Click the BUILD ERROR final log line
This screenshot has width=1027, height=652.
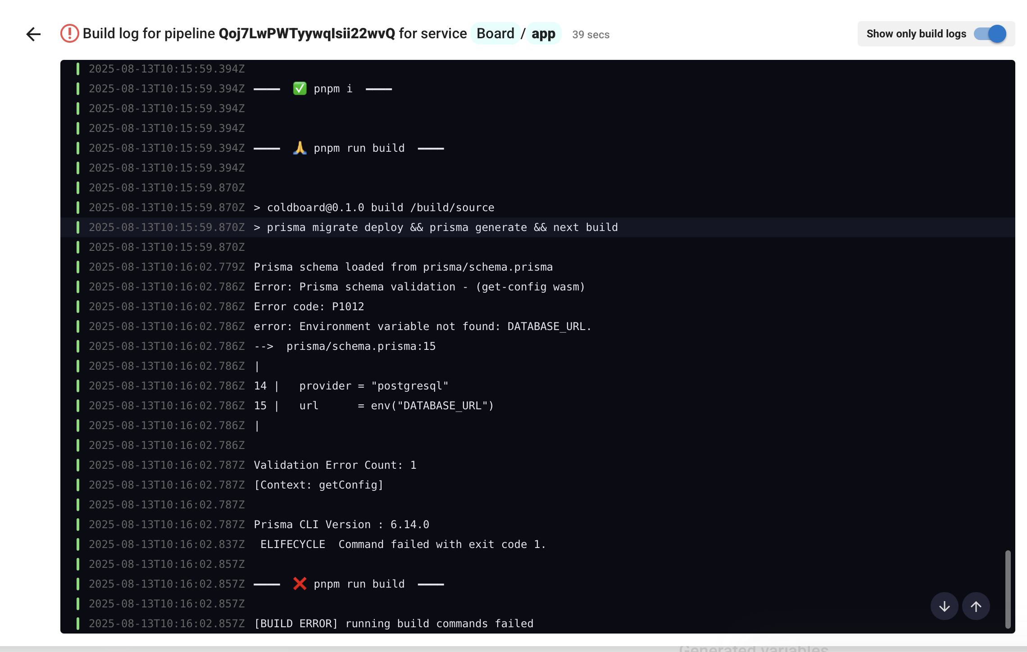pyautogui.click(x=393, y=624)
